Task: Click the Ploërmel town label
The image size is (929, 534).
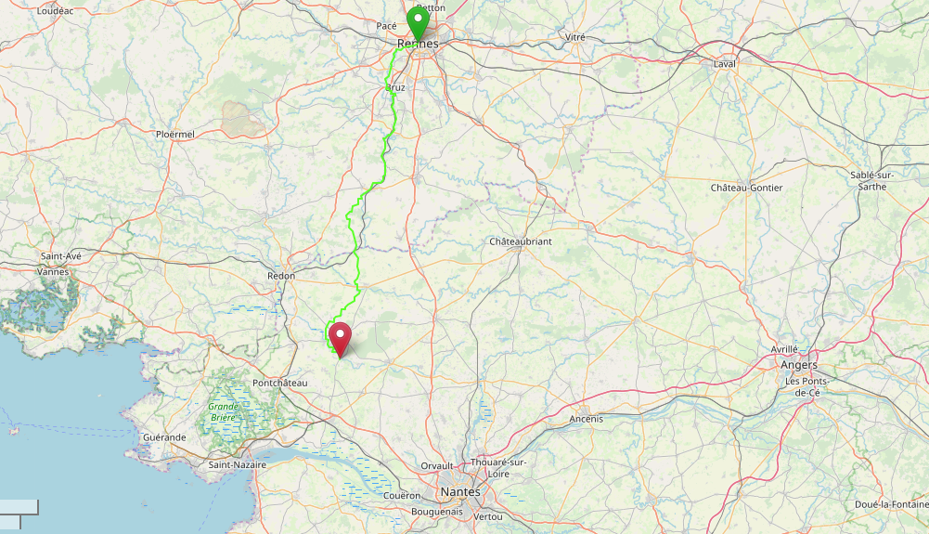Action: click(x=175, y=135)
